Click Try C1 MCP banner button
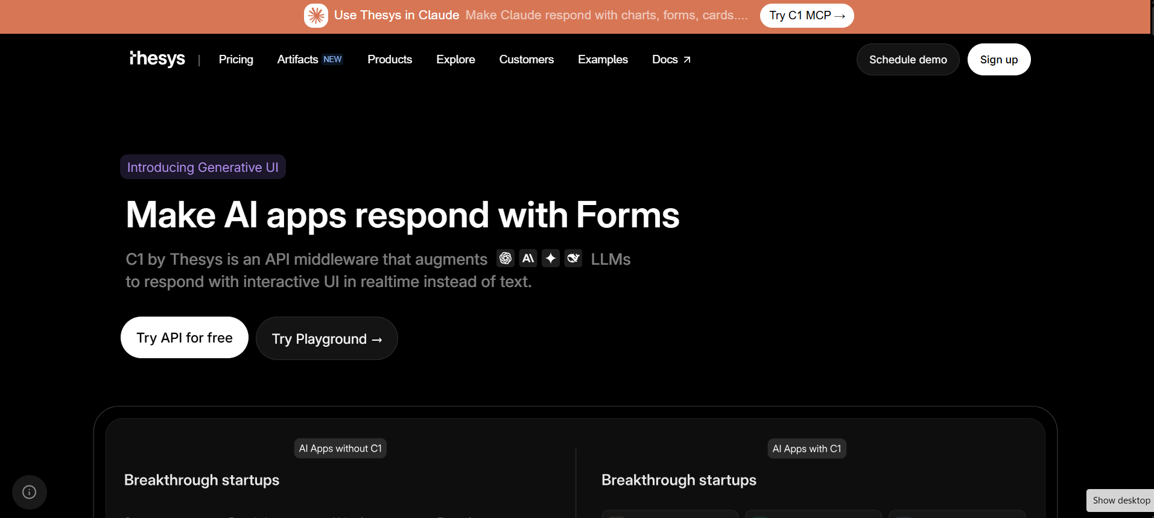This screenshot has height=518, width=1154. [x=807, y=16]
